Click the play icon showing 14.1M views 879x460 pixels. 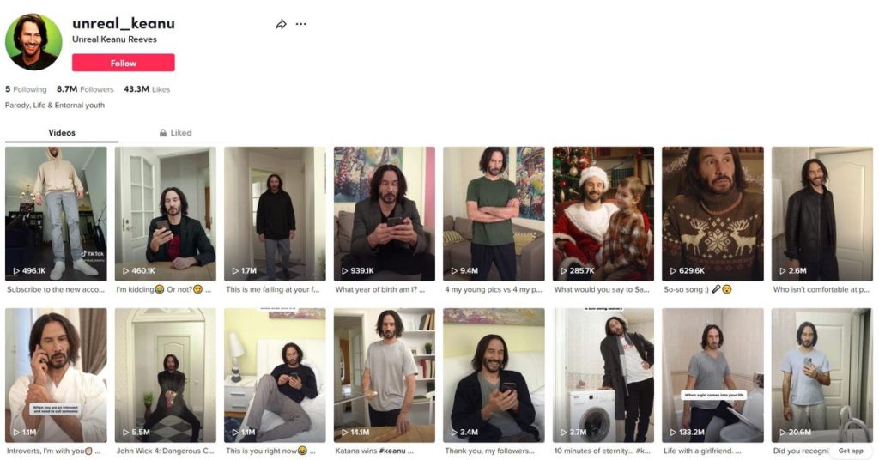[345, 432]
